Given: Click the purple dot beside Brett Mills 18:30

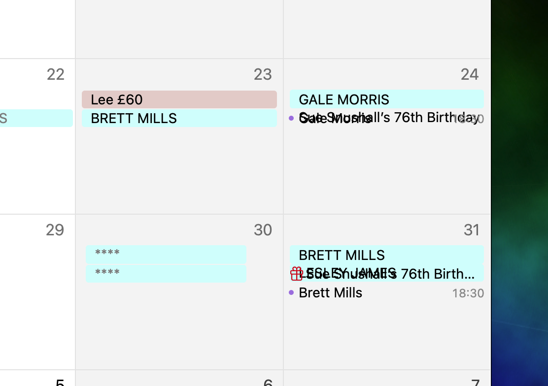Looking at the screenshot, I should tap(291, 292).
